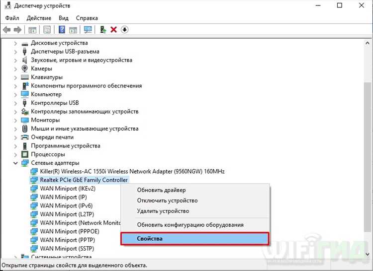Select Realtek PCIe GbE Family Controller
This screenshot has width=373, height=271.
[84, 180]
